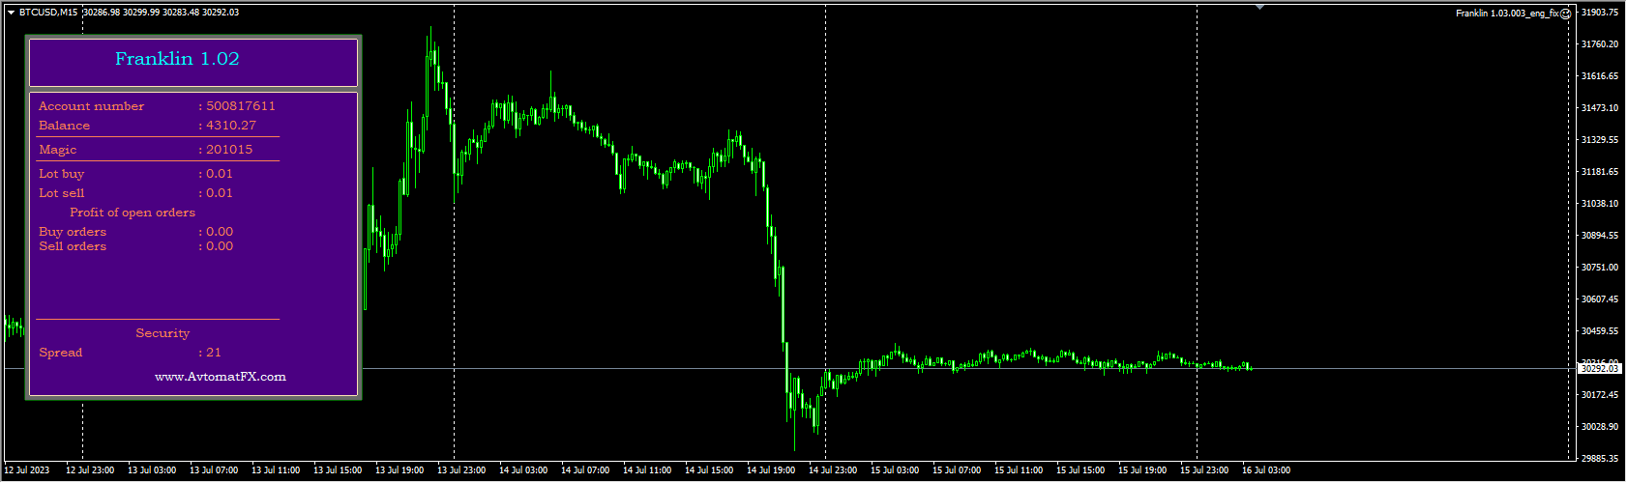Click the Sell orders row label

point(73,246)
